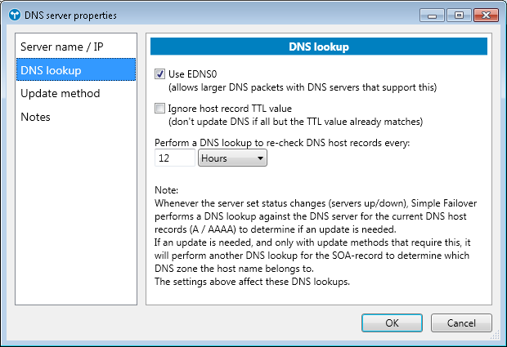Click the Cancel button
Image resolution: width=507 pixels, height=347 pixels.
[x=461, y=323]
